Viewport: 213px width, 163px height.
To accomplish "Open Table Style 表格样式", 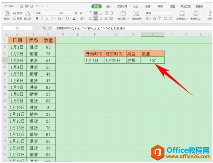I will click(x=196, y=16).
